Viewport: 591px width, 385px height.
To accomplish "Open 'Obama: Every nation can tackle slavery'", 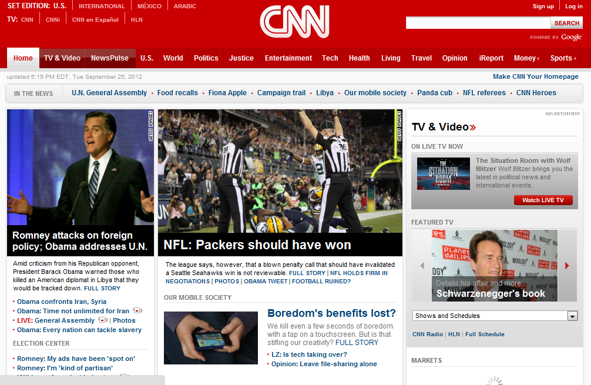I will point(79,330).
